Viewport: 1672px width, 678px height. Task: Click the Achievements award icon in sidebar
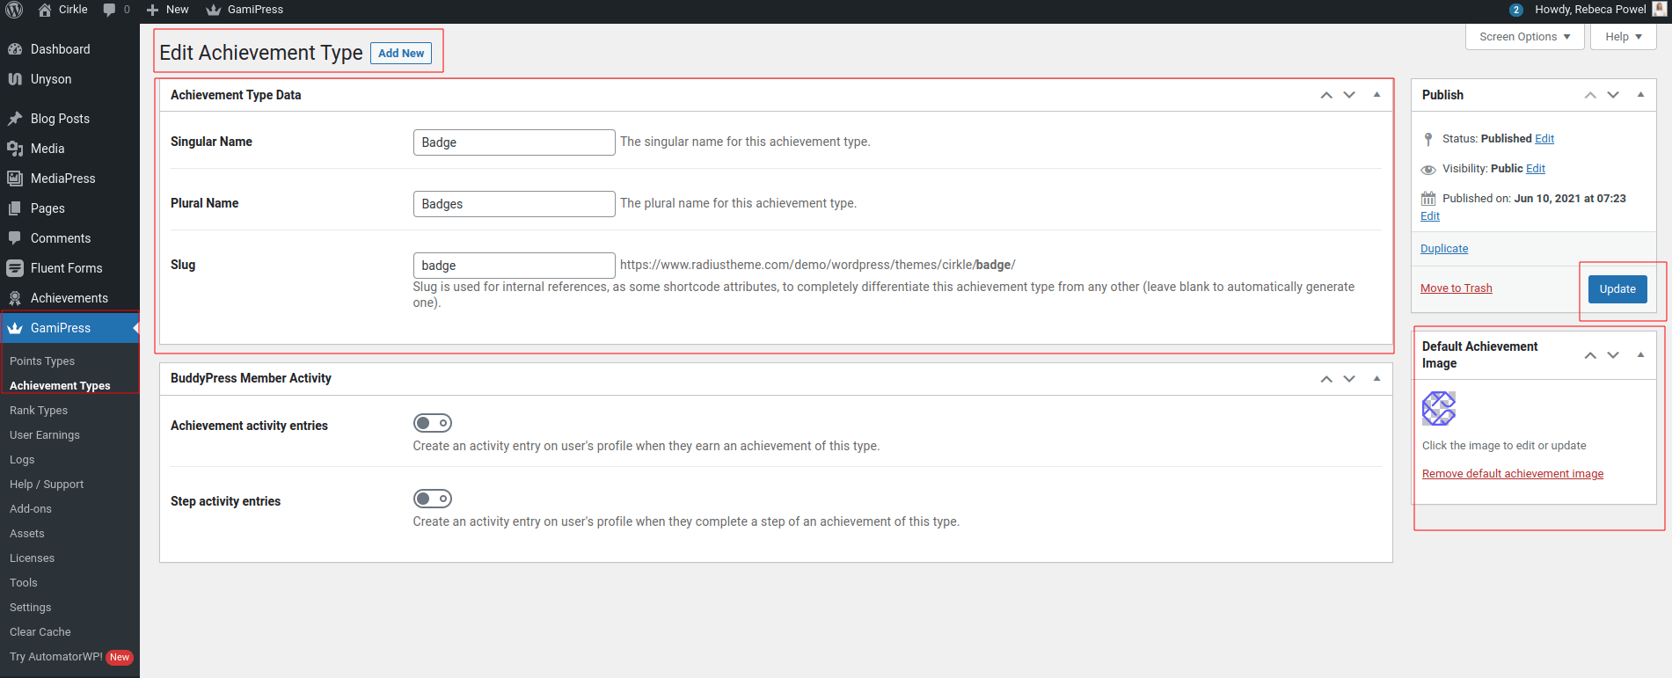[15, 298]
